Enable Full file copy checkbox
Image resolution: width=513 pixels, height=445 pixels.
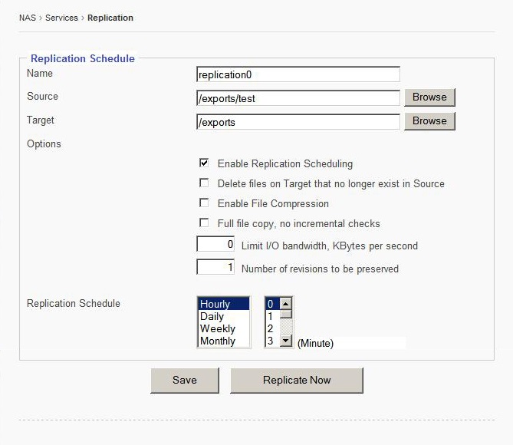tap(204, 223)
